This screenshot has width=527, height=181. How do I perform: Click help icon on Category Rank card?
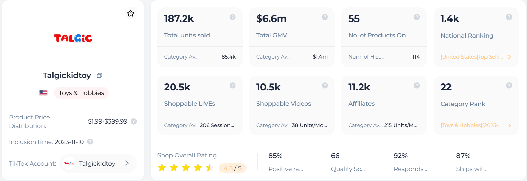pos(509,86)
